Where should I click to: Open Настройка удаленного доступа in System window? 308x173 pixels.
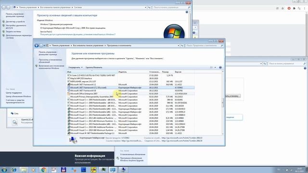16,27
